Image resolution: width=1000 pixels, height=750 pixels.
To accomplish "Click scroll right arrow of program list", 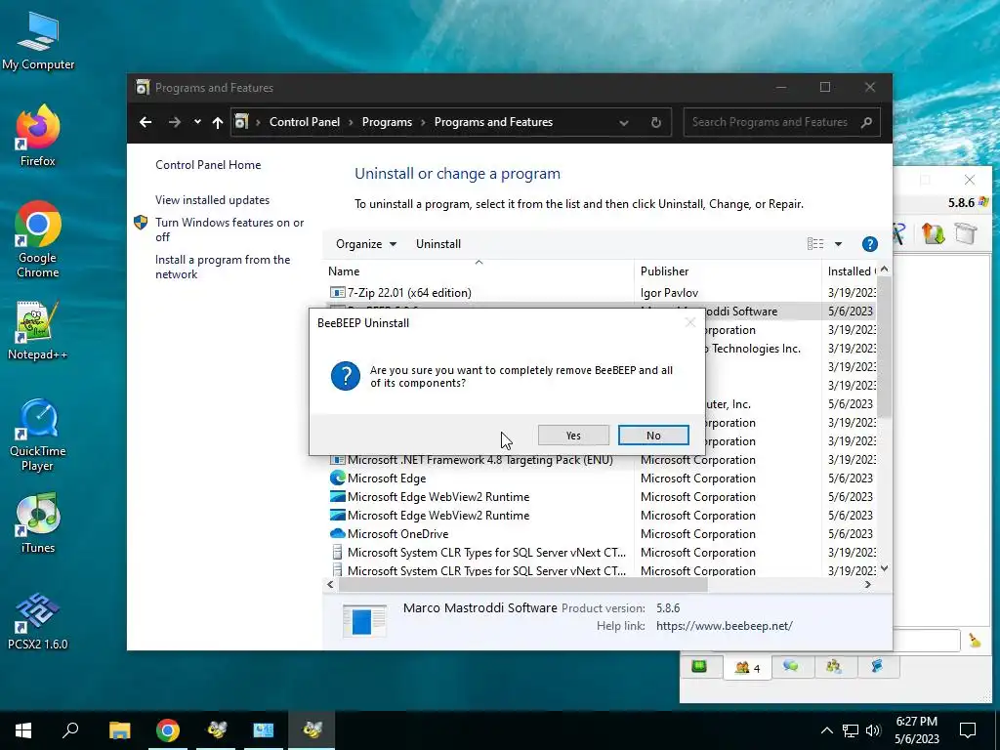I will point(867,584).
